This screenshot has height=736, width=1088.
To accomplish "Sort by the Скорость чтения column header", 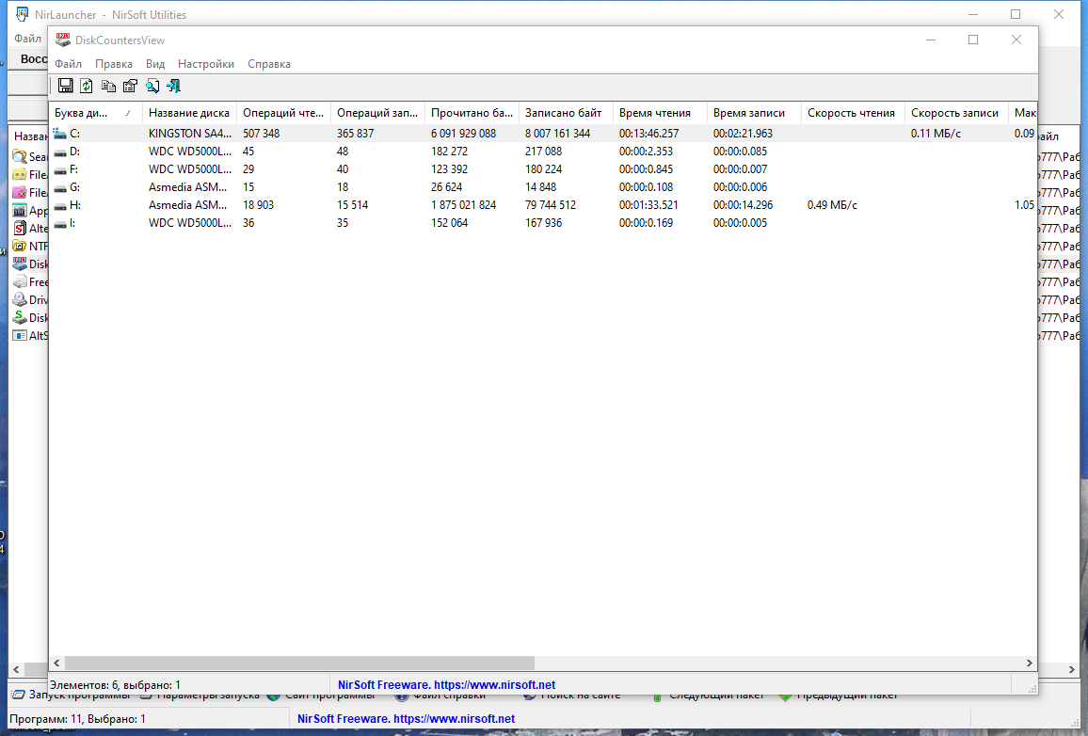I will tap(852, 113).
